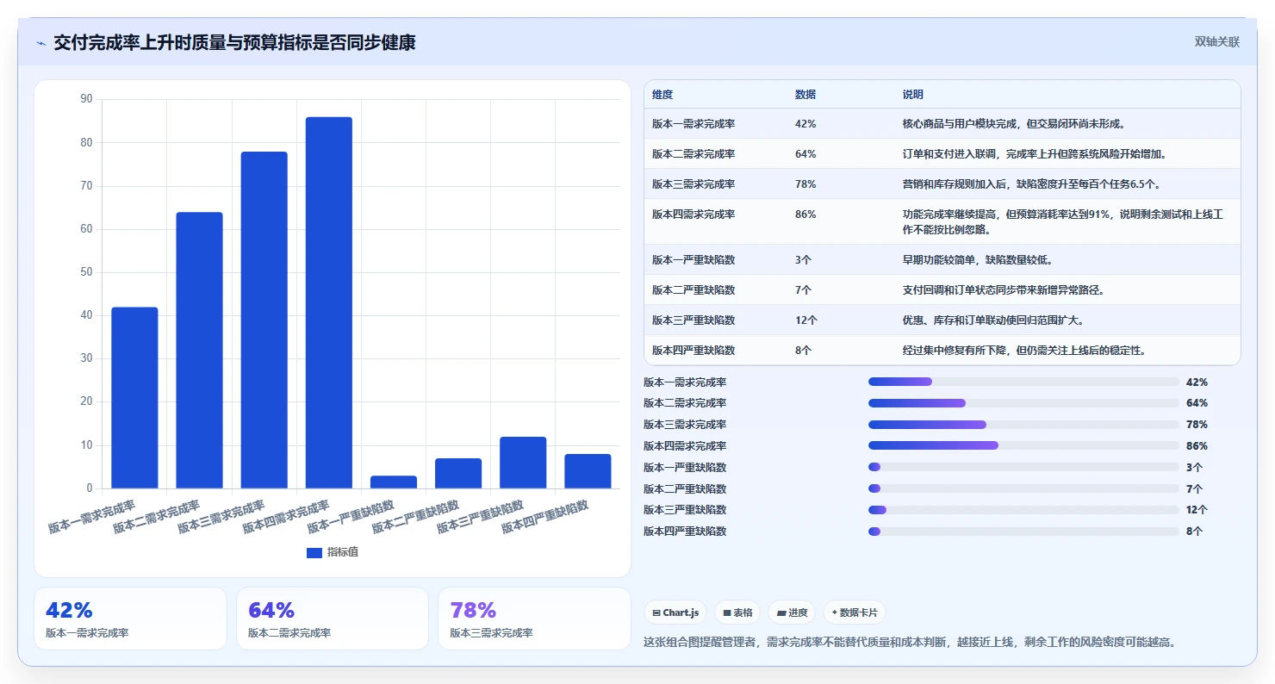The width and height of the screenshot is (1275, 684).
Task: Select table cell 版本一严重缺陷数
Action: coord(693,259)
